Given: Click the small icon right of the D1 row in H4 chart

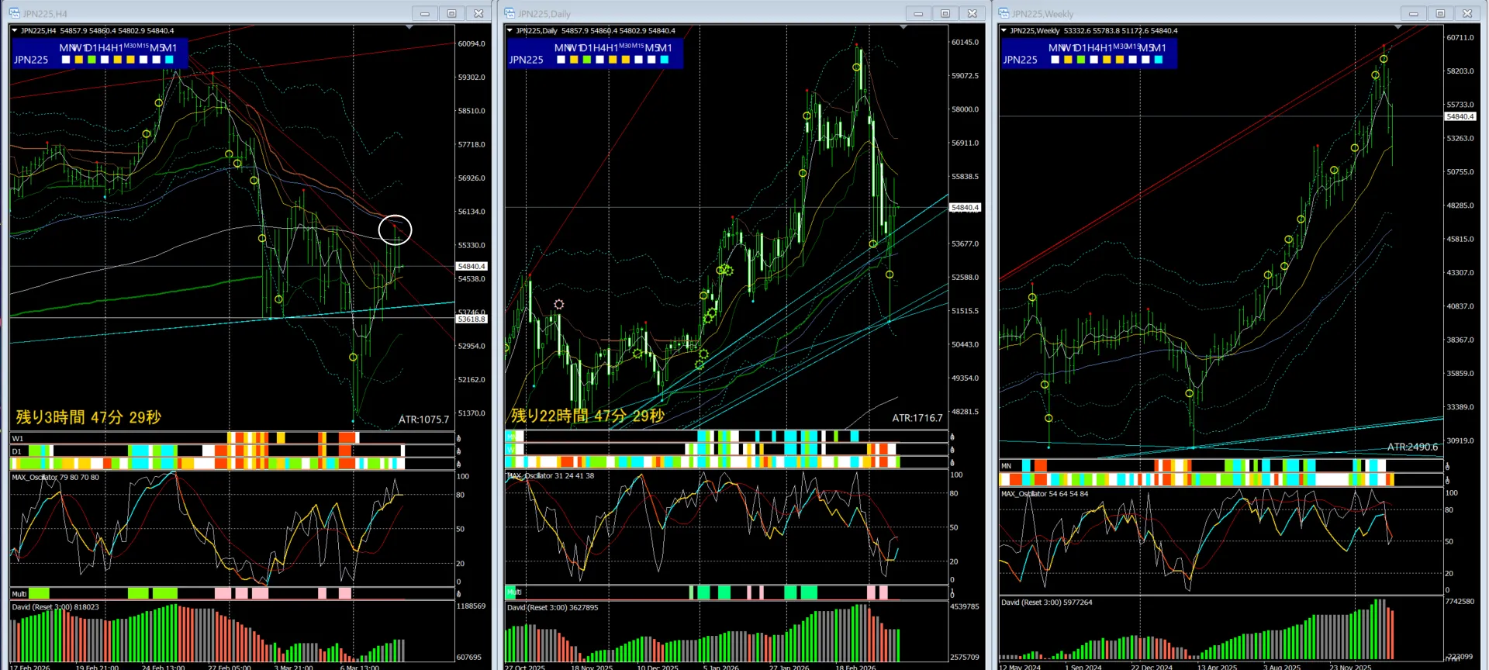Looking at the screenshot, I should coord(458,451).
